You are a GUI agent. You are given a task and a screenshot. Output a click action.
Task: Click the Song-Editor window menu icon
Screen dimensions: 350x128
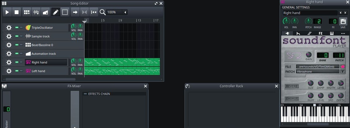pyautogui.click(x=4, y=4)
